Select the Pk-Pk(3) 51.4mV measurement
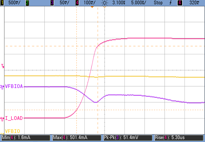The image size is (205, 142). pyautogui.click(x=128, y=138)
